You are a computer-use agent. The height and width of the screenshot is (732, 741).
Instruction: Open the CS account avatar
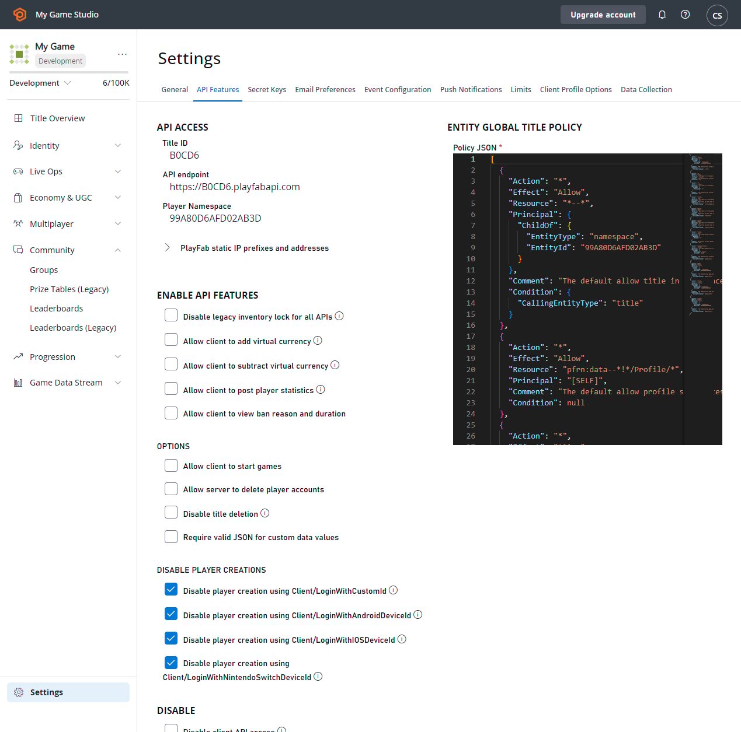717,15
